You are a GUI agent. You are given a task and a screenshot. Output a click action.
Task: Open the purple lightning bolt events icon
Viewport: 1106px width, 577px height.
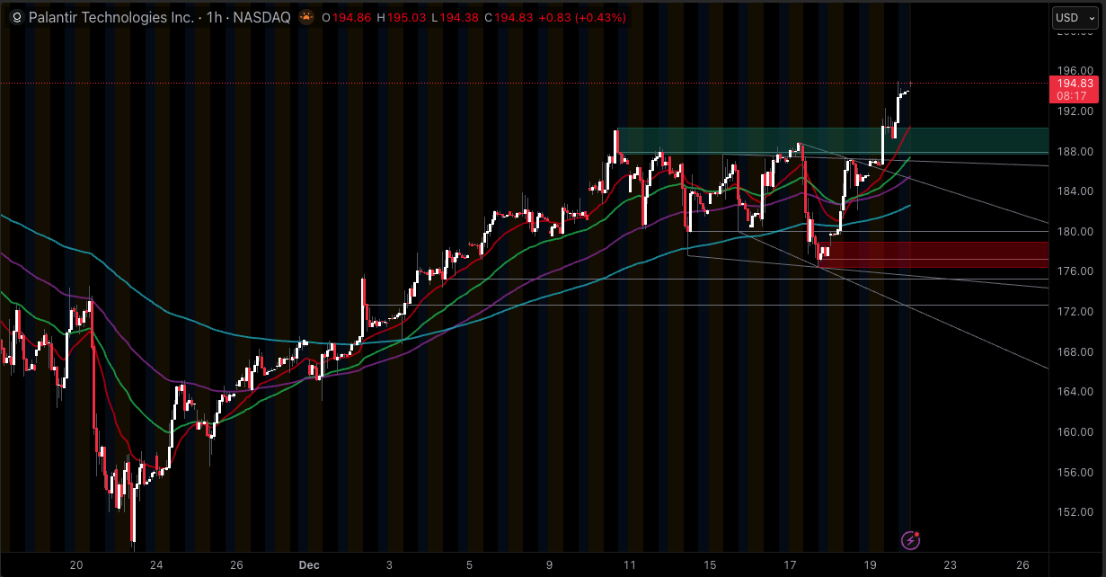point(910,540)
